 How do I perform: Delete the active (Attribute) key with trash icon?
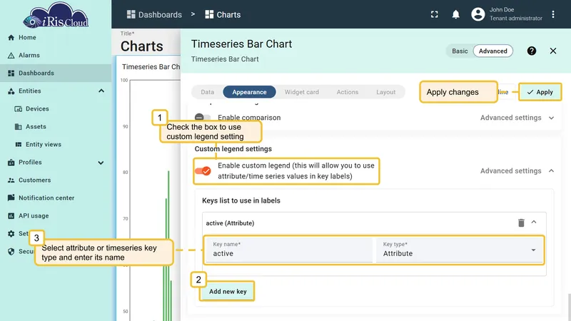tap(521, 223)
